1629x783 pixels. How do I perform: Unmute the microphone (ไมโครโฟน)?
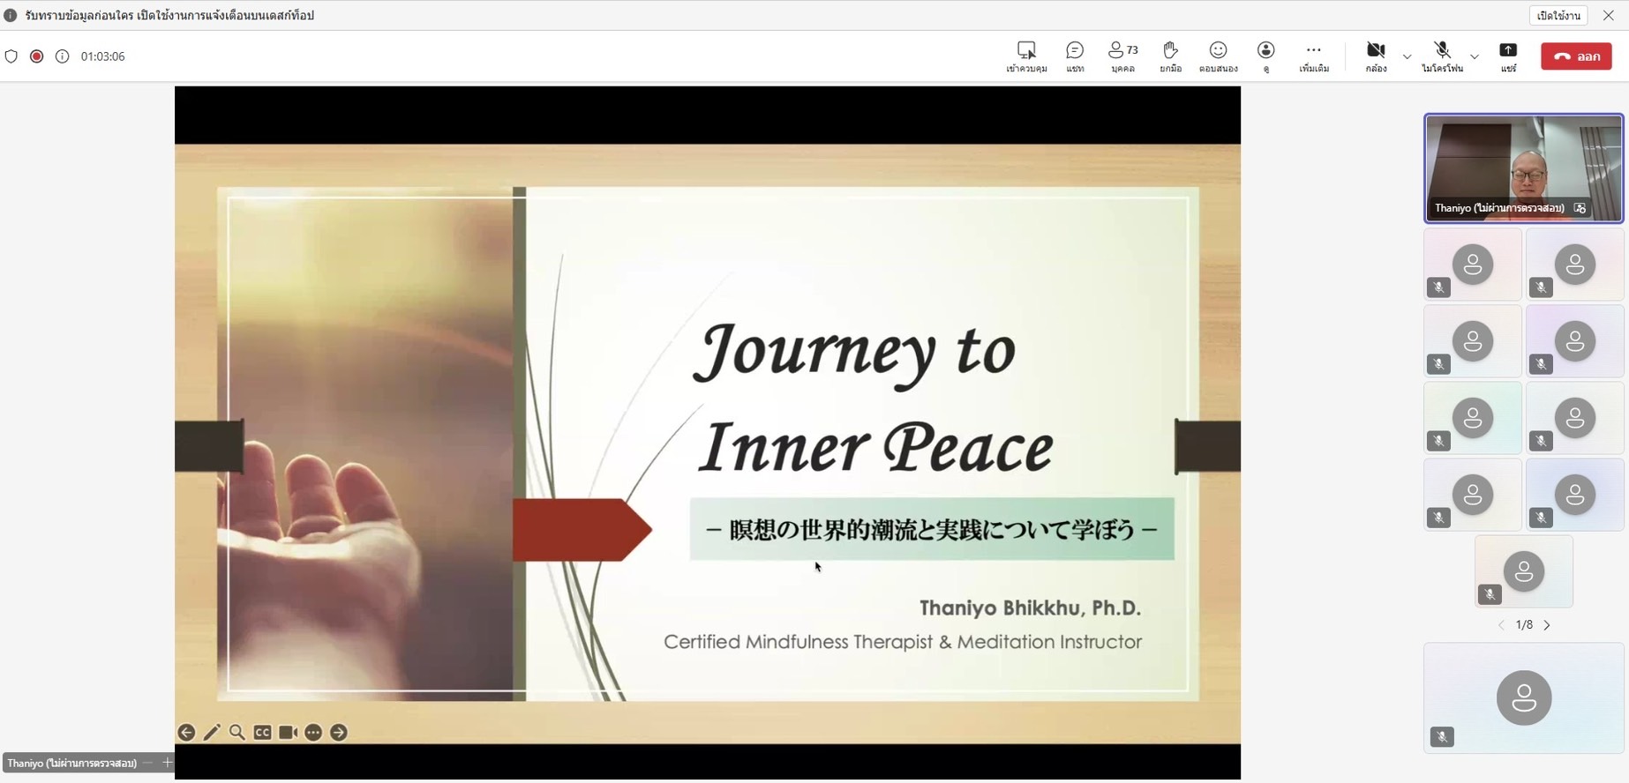1442,56
